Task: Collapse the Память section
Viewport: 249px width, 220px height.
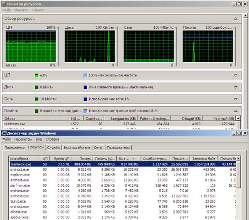Action: (x=236, y=111)
